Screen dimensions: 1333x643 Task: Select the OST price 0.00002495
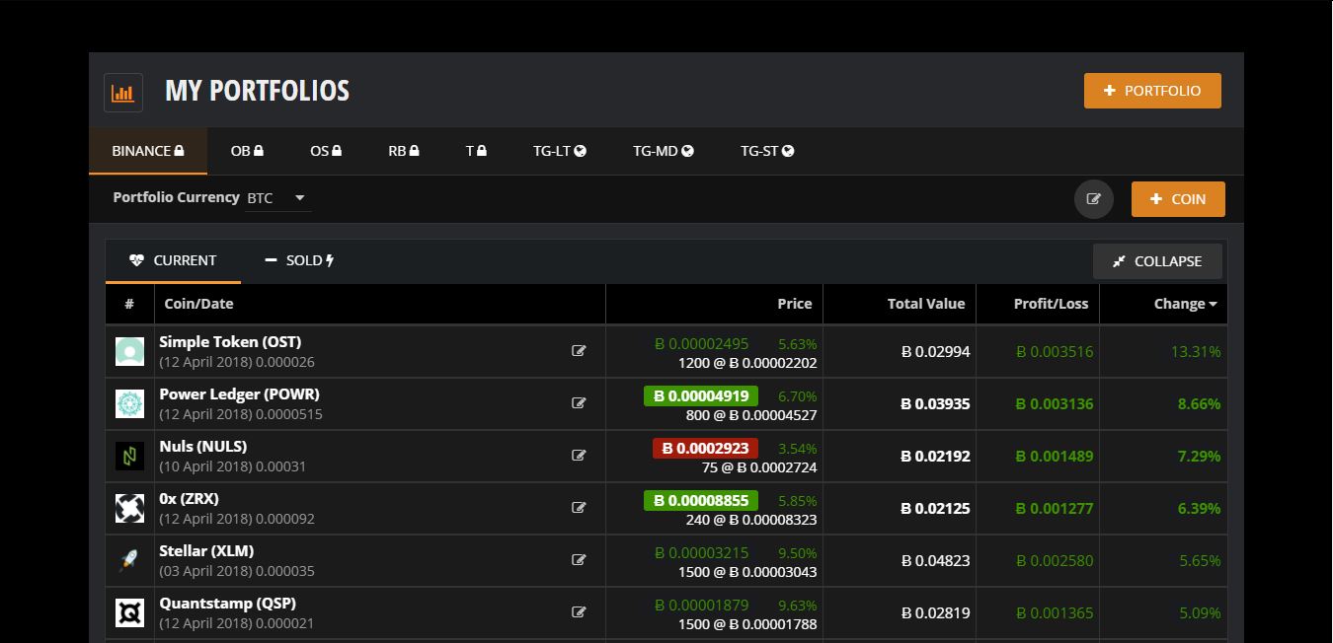point(701,344)
